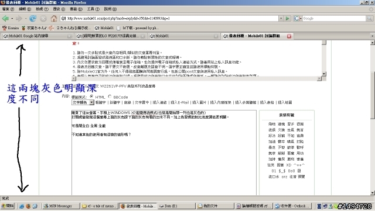
Task: Switch to the ef - a tale of memories folder window
Action: [x=99, y=206]
